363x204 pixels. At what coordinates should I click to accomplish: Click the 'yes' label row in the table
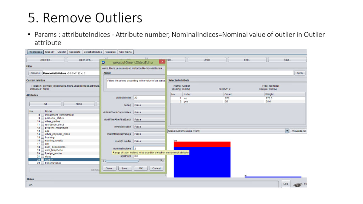click(238, 102)
